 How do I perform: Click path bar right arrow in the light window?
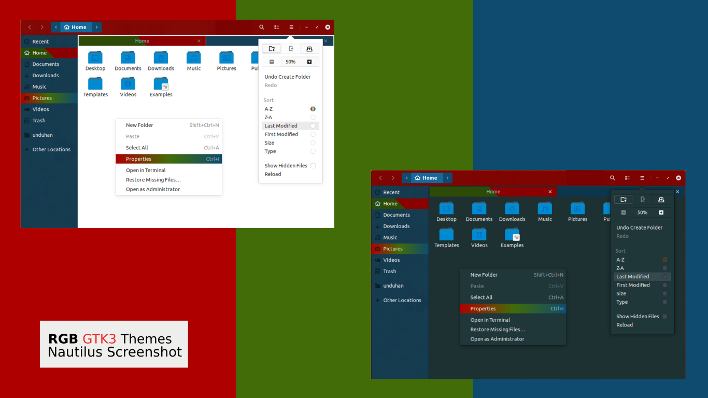[97, 27]
